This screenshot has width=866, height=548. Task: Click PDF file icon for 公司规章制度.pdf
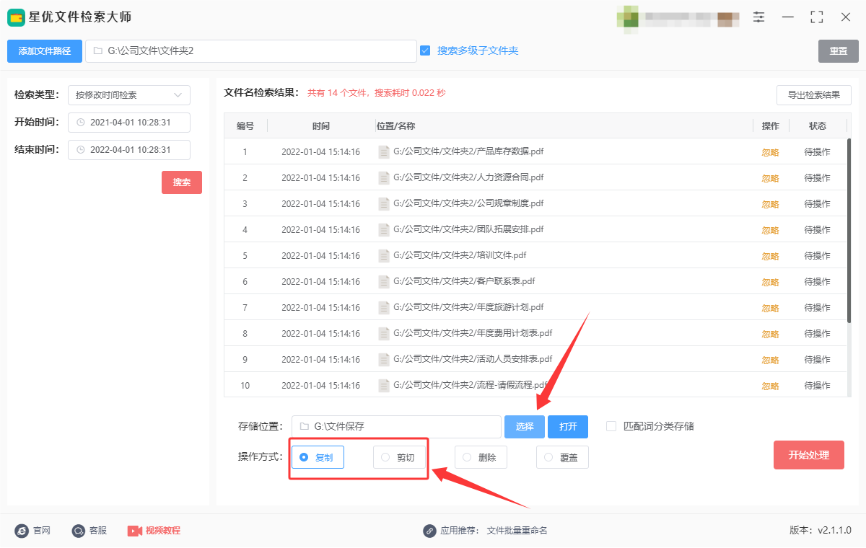(x=384, y=204)
